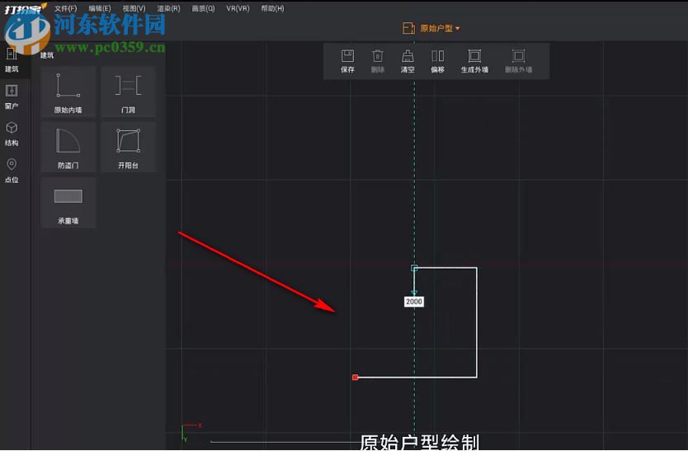688x451 pixels.
Task: Click the red wall start point handle
Action: click(355, 378)
